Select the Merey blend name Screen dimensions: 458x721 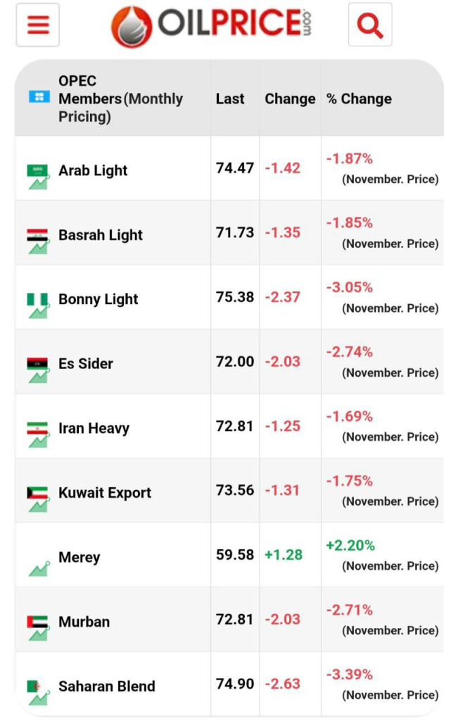click(79, 558)
